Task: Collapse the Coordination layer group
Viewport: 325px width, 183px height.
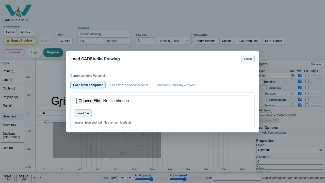Action: pyautogui.click(x=264, y=100)
